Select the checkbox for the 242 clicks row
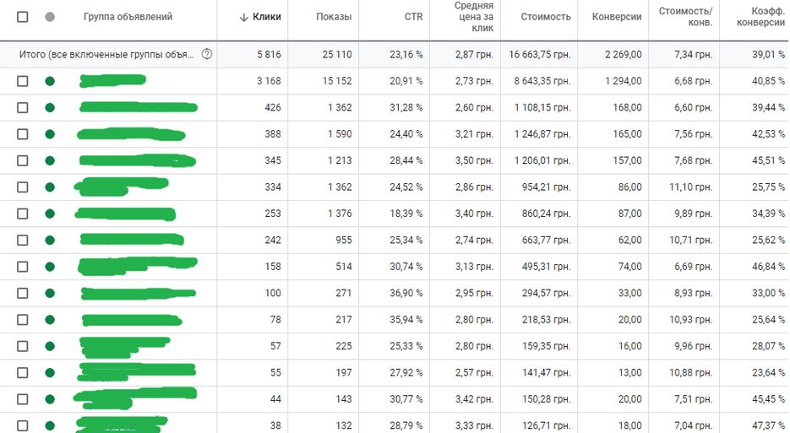Viewport: 790px width, 433px height. [22, 241]
